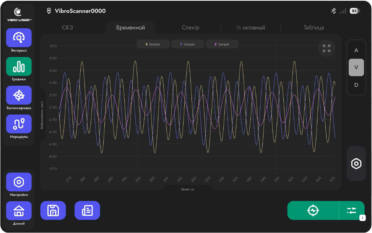Switch to the Таблица tab

pyautogui.click(x=314, y=28)
